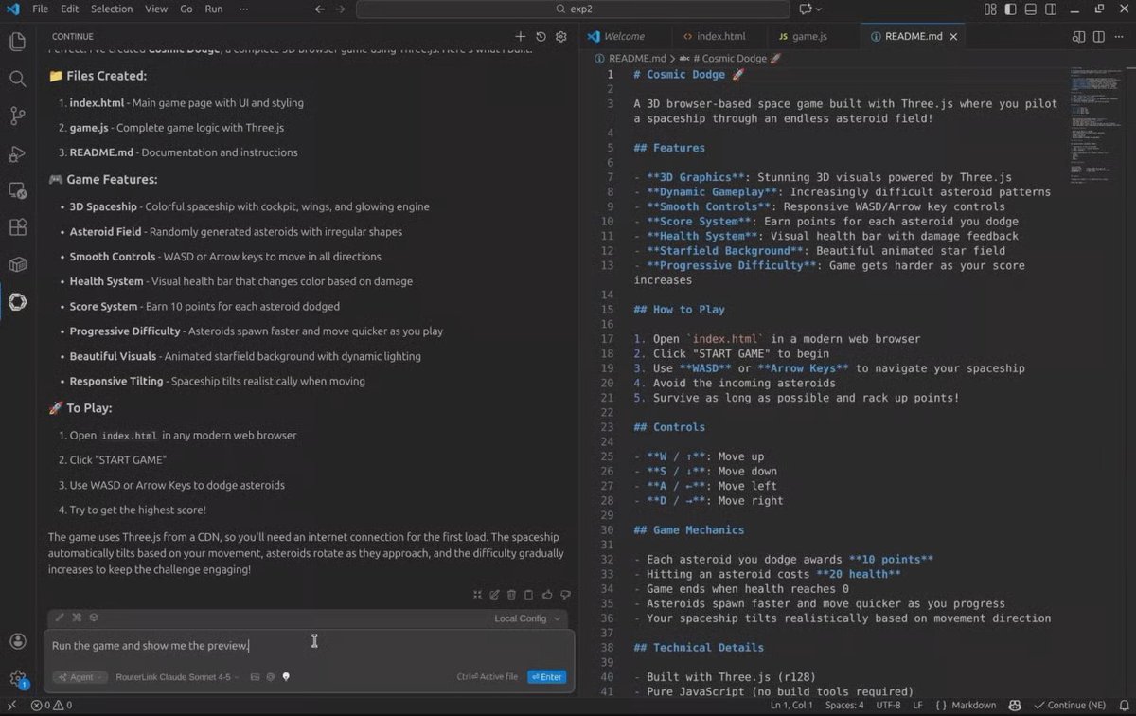Toggle the bottom panel
The height and width of the screenshot is (716, 1136).
[x=1032, y=9]
